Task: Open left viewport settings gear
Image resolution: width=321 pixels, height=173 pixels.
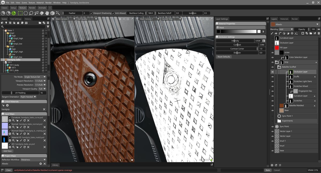Action: coord(120,19)
